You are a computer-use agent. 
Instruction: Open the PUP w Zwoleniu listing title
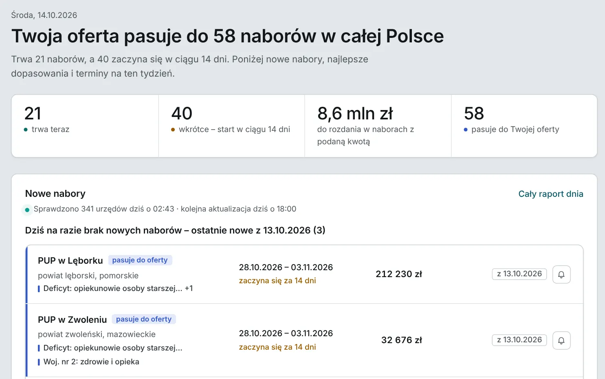click(x=73, y=320)
